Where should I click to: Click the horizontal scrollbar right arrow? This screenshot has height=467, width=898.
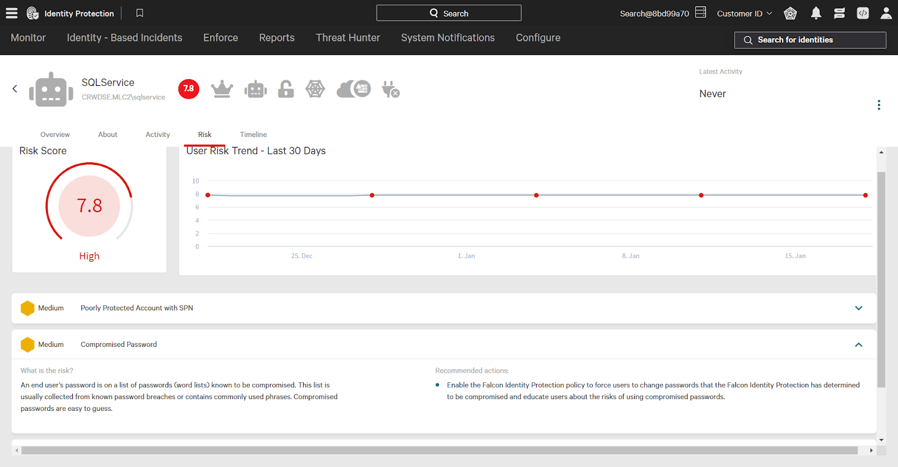tap(871, 450)
